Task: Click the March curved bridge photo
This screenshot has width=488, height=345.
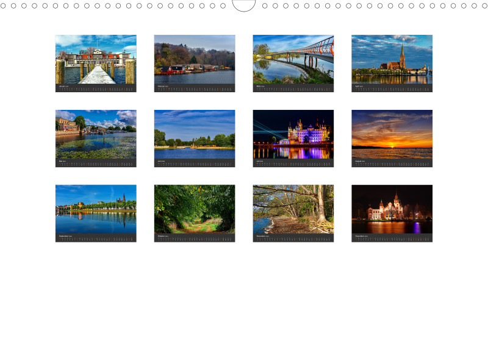Action: coord(293,59)
